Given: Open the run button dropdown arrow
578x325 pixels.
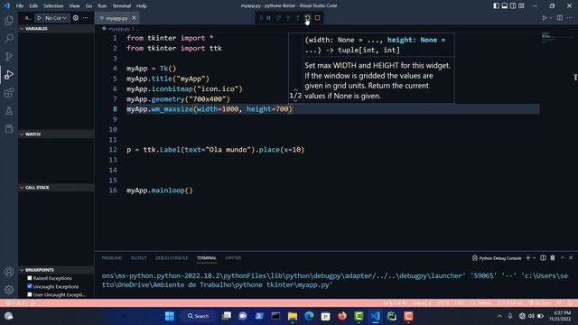Looking at the screenshot, I should pyautogui.click(x=551, y=18).
